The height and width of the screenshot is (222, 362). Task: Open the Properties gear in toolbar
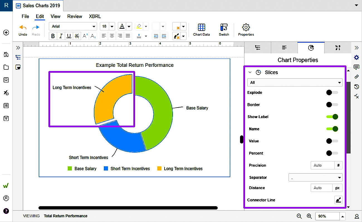coord(246,27)
